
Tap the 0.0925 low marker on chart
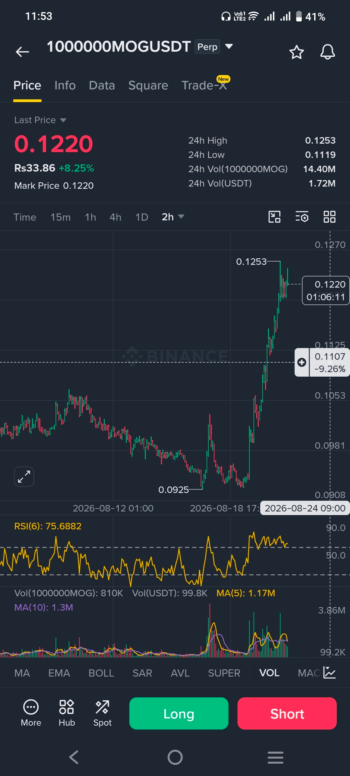tap(173, 490)
